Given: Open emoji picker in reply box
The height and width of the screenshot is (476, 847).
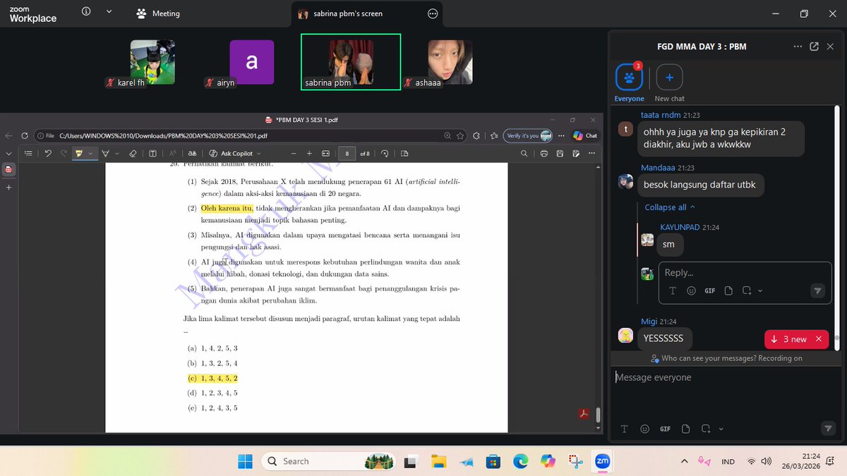Looking at the screenshot, I should (x=691, y=291).
